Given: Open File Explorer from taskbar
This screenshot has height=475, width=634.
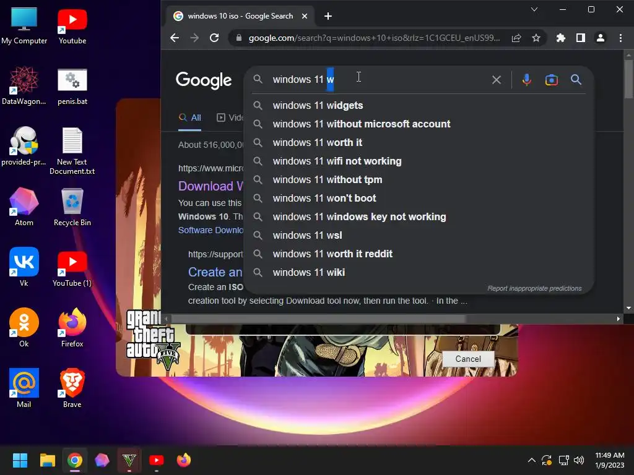Looking at the screenshot, I should [47, 460].
